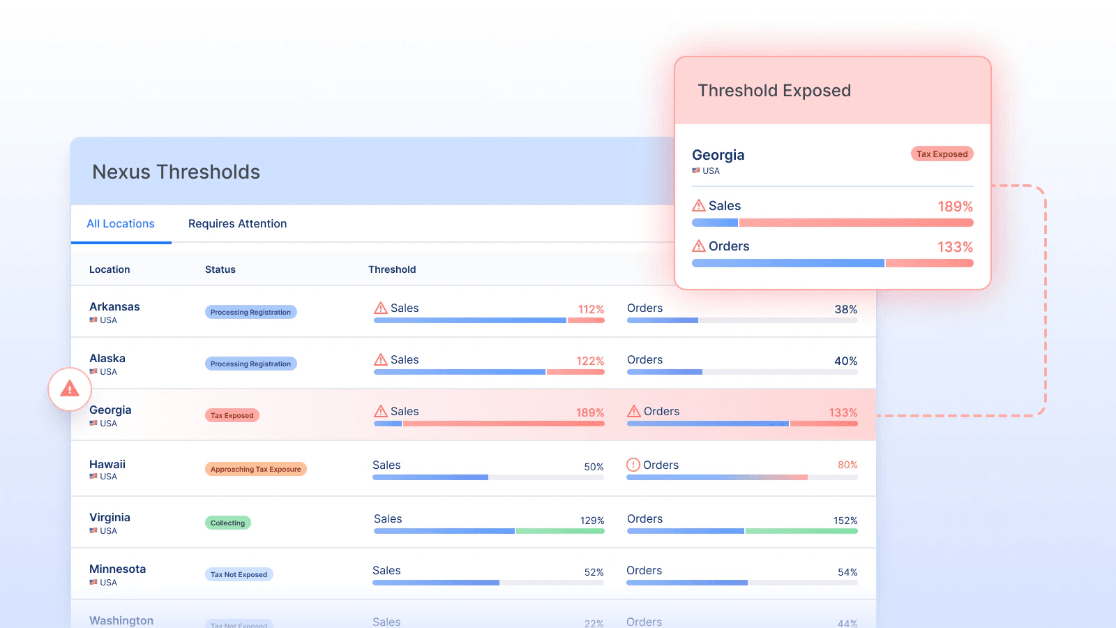The width and height of the screenshot is (1116, 628).
Task: Click the Status column header
Action: 220,269
